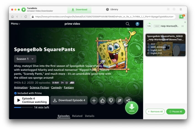This screenshot has width=196, height=131.
Task: Close the download panel with X
Action: (x=185, y=22)
